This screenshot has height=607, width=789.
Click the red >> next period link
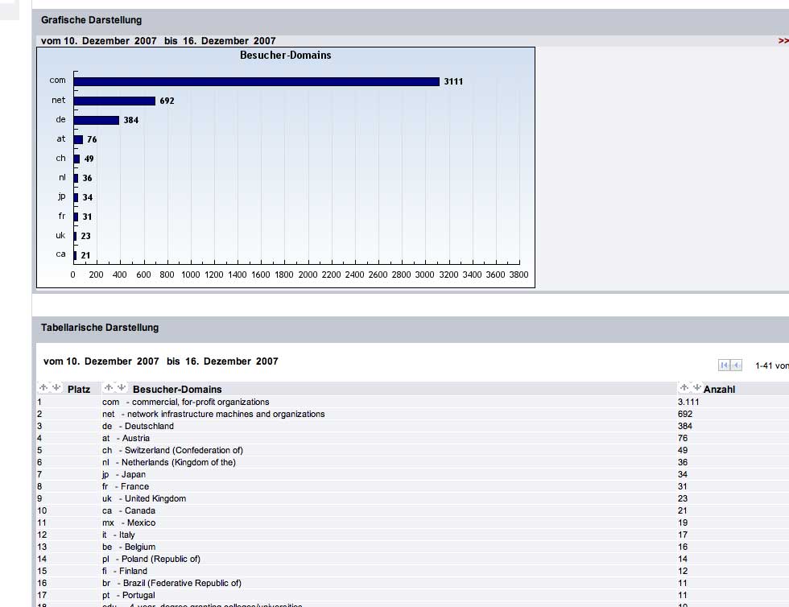point(783,41)
